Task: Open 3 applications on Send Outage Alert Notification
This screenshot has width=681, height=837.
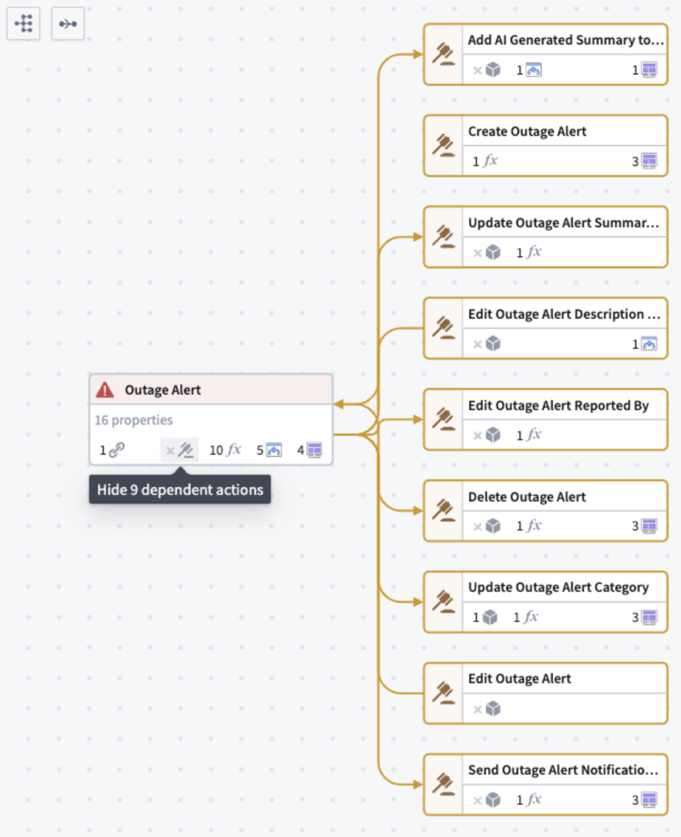Action: click(645, 800)
